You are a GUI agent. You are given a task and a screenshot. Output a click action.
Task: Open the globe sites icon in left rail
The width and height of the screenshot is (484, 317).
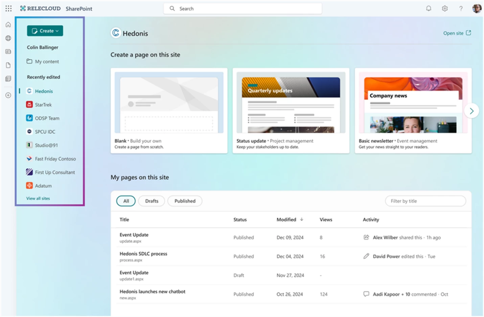pyautogui.click(x=8, y=38)
